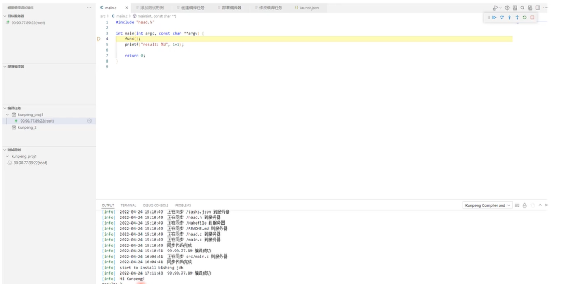This screenshot has height=284, width=567.
Task: Click the debug pointer at line 4 gutter
Action: point(99,39)
